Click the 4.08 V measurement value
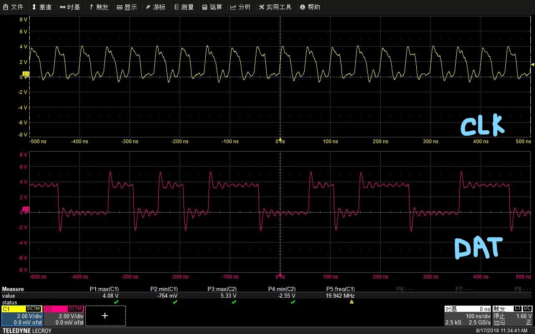This screenshot has height=334, width=535. [x=112, y=296]
